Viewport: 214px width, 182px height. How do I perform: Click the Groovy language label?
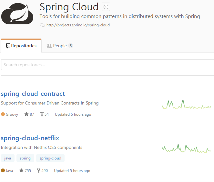12,114
